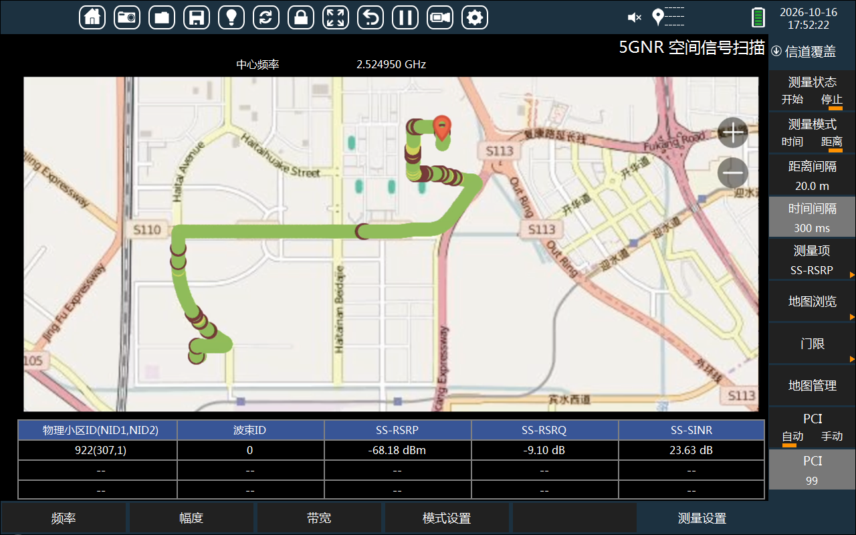
Task: Set measurement state to 开始
Action: click(x=792, y=100)
